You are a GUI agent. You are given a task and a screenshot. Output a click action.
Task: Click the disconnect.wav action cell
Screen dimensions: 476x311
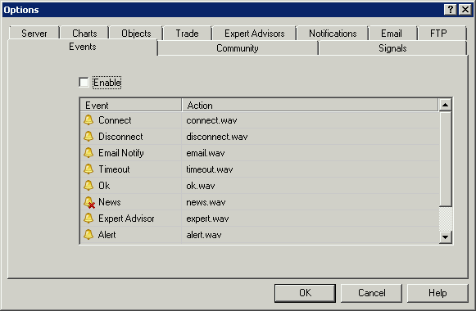pyautogui.click(x=311, y=137)
